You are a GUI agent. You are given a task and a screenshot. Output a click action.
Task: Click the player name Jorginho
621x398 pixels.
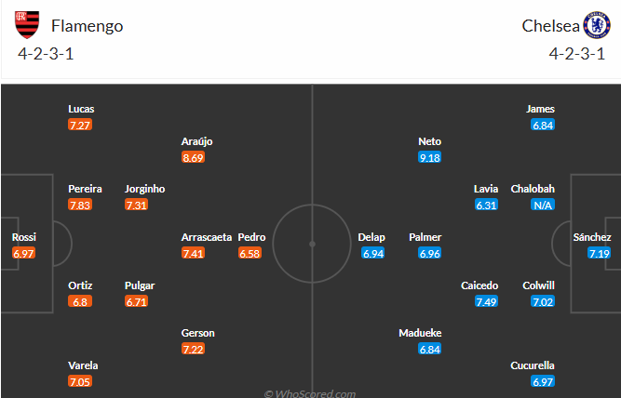(x=144, y=189)
